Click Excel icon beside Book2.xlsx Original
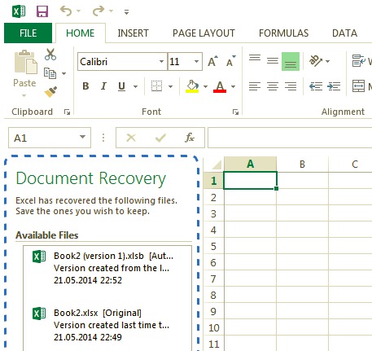Viewport: 372px width, 351px height. point(39,314)
